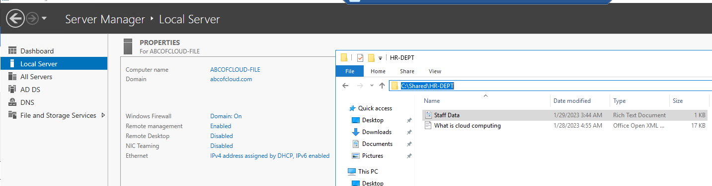This screenshot has height=186, width=712.
Task: Click Documents folder icon in navigation pane
Action: pos(355,144)
